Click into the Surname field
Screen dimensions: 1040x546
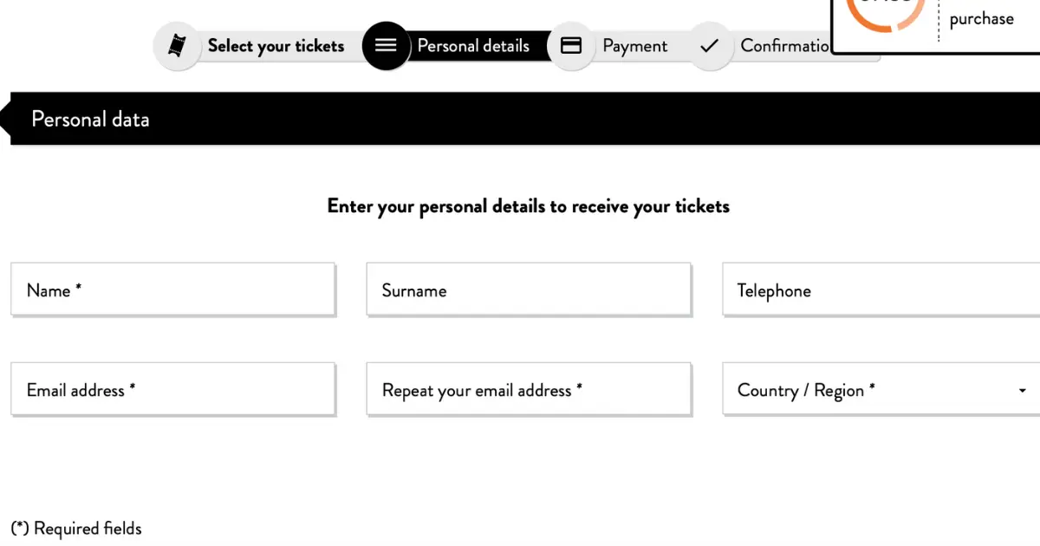(529, 289)
